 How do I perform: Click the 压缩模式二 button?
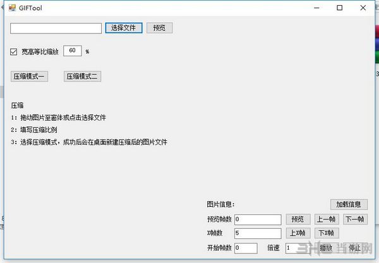pyautogui.click(x=82, y=76)
